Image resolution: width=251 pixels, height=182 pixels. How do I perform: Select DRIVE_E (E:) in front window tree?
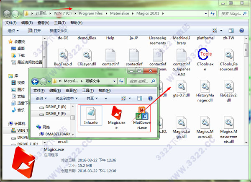pos(53,107)
